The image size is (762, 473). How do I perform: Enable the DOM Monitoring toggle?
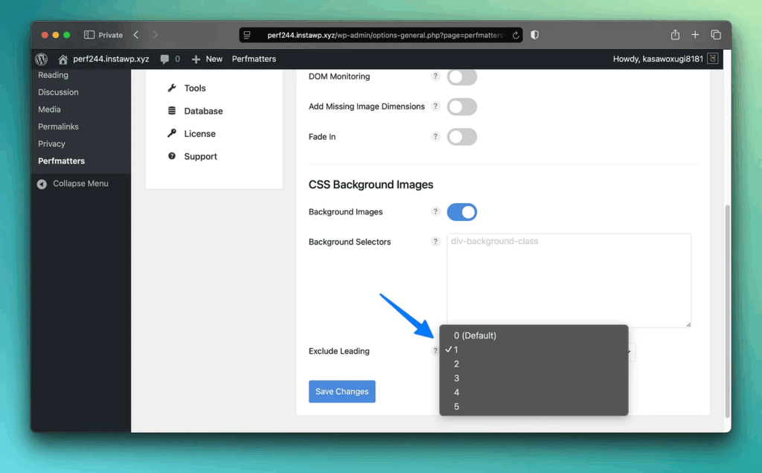(461, 77)
